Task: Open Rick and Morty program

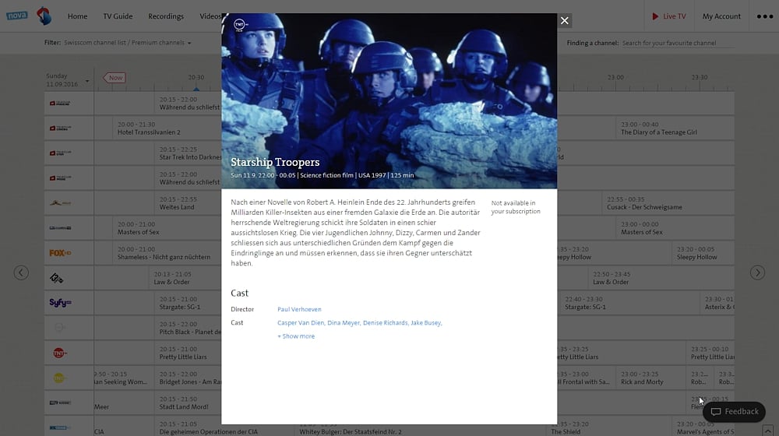Action: tap(650, 378)
